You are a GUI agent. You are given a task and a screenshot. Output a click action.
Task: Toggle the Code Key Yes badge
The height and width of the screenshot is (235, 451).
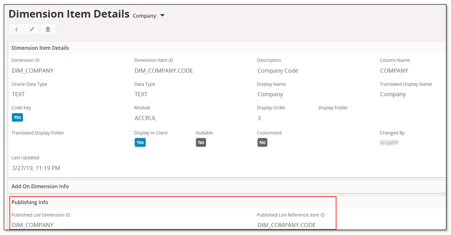click(x=17, y=117)
